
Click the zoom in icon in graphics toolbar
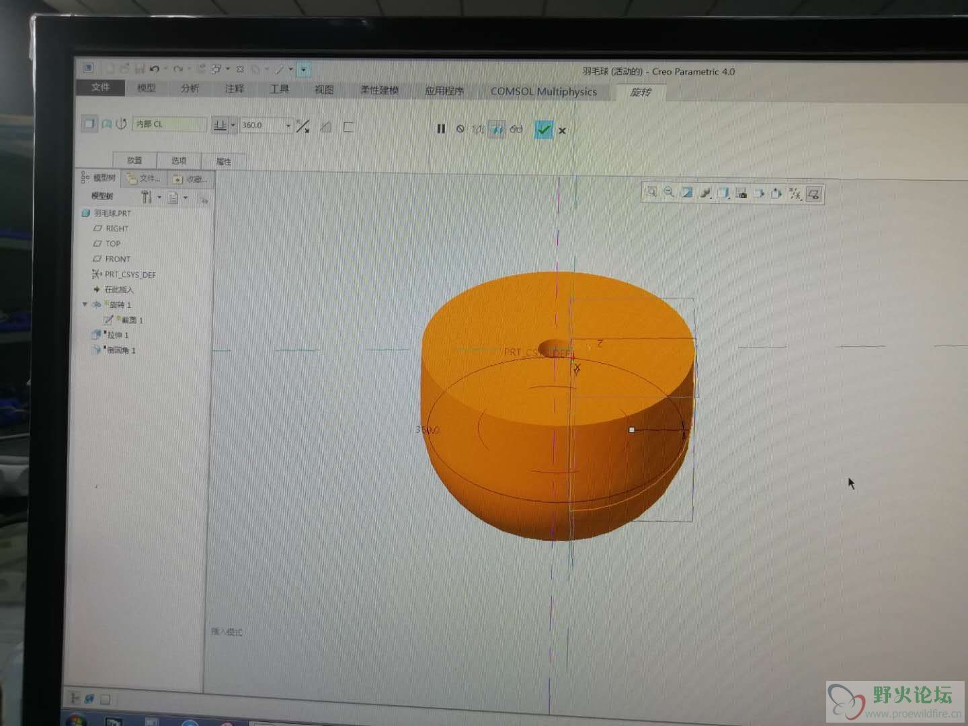651,192
